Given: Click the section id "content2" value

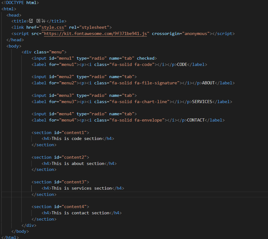Looking at the screenshot, I should pyautogui.click(x=74, y=157).
